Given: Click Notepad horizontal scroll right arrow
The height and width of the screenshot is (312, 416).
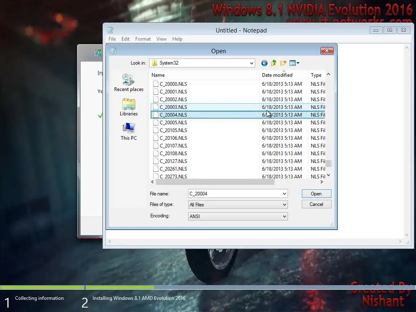Looking at the screenshot, I should (x=400, y=241).
